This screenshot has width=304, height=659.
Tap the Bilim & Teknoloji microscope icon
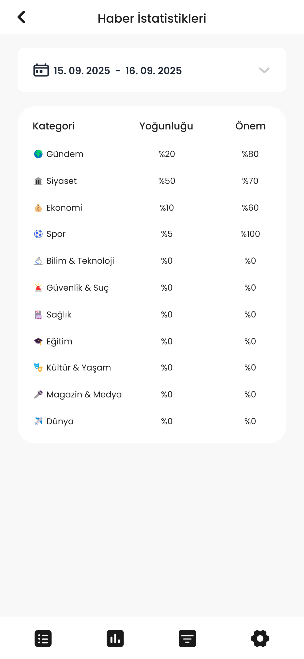(x=38, y=261)
